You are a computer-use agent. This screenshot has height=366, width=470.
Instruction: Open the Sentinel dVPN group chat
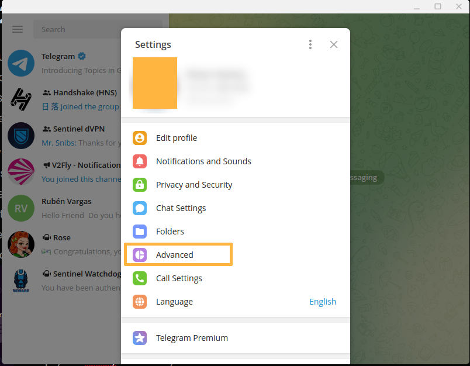[61, 136]
